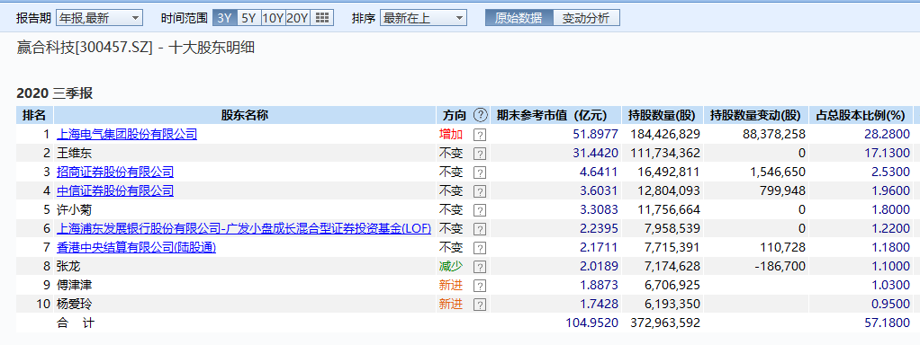This screenshot has height=345, width=920.
Task: Click the 持股数量变动(股) column header
Action: tap(756, 115)
